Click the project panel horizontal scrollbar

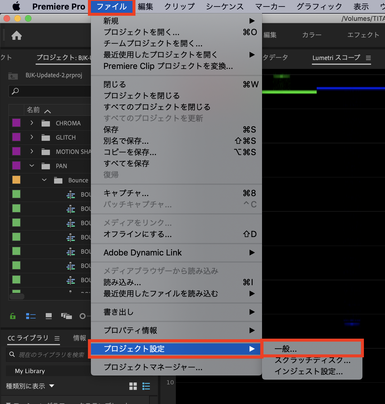coord(17,296)
